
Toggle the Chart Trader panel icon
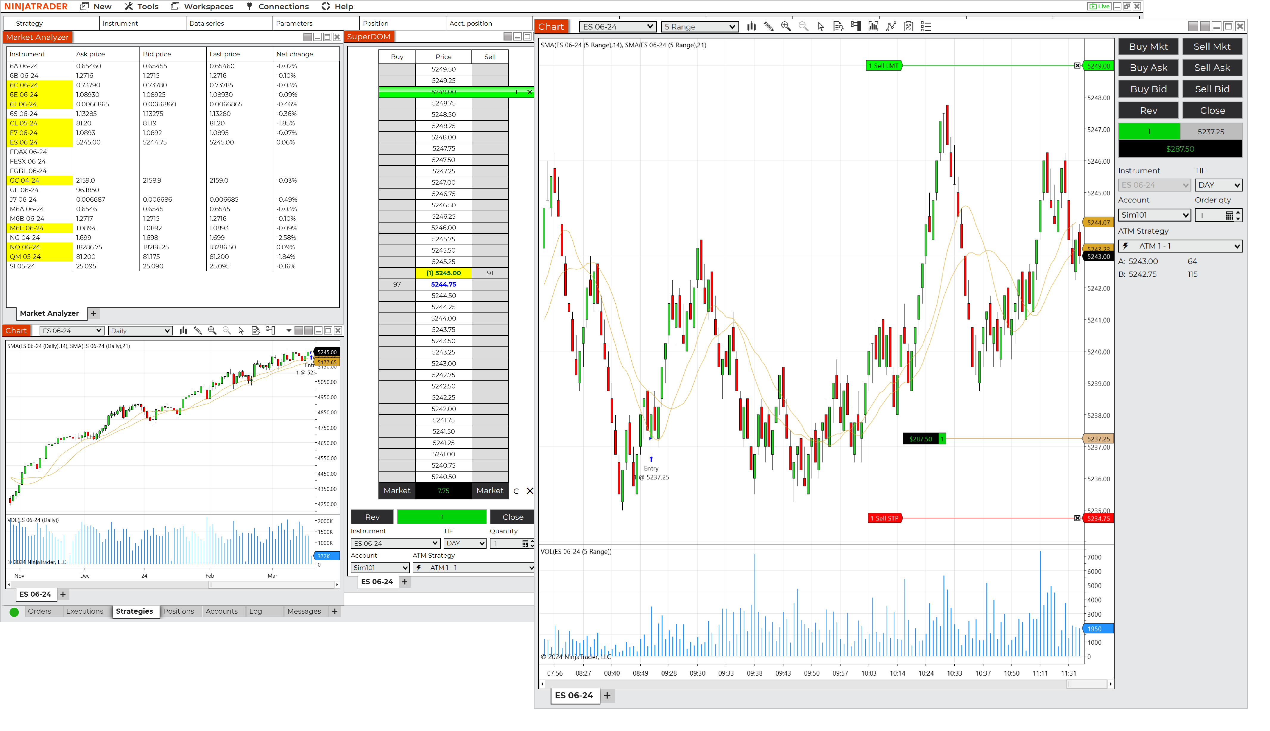856,27
